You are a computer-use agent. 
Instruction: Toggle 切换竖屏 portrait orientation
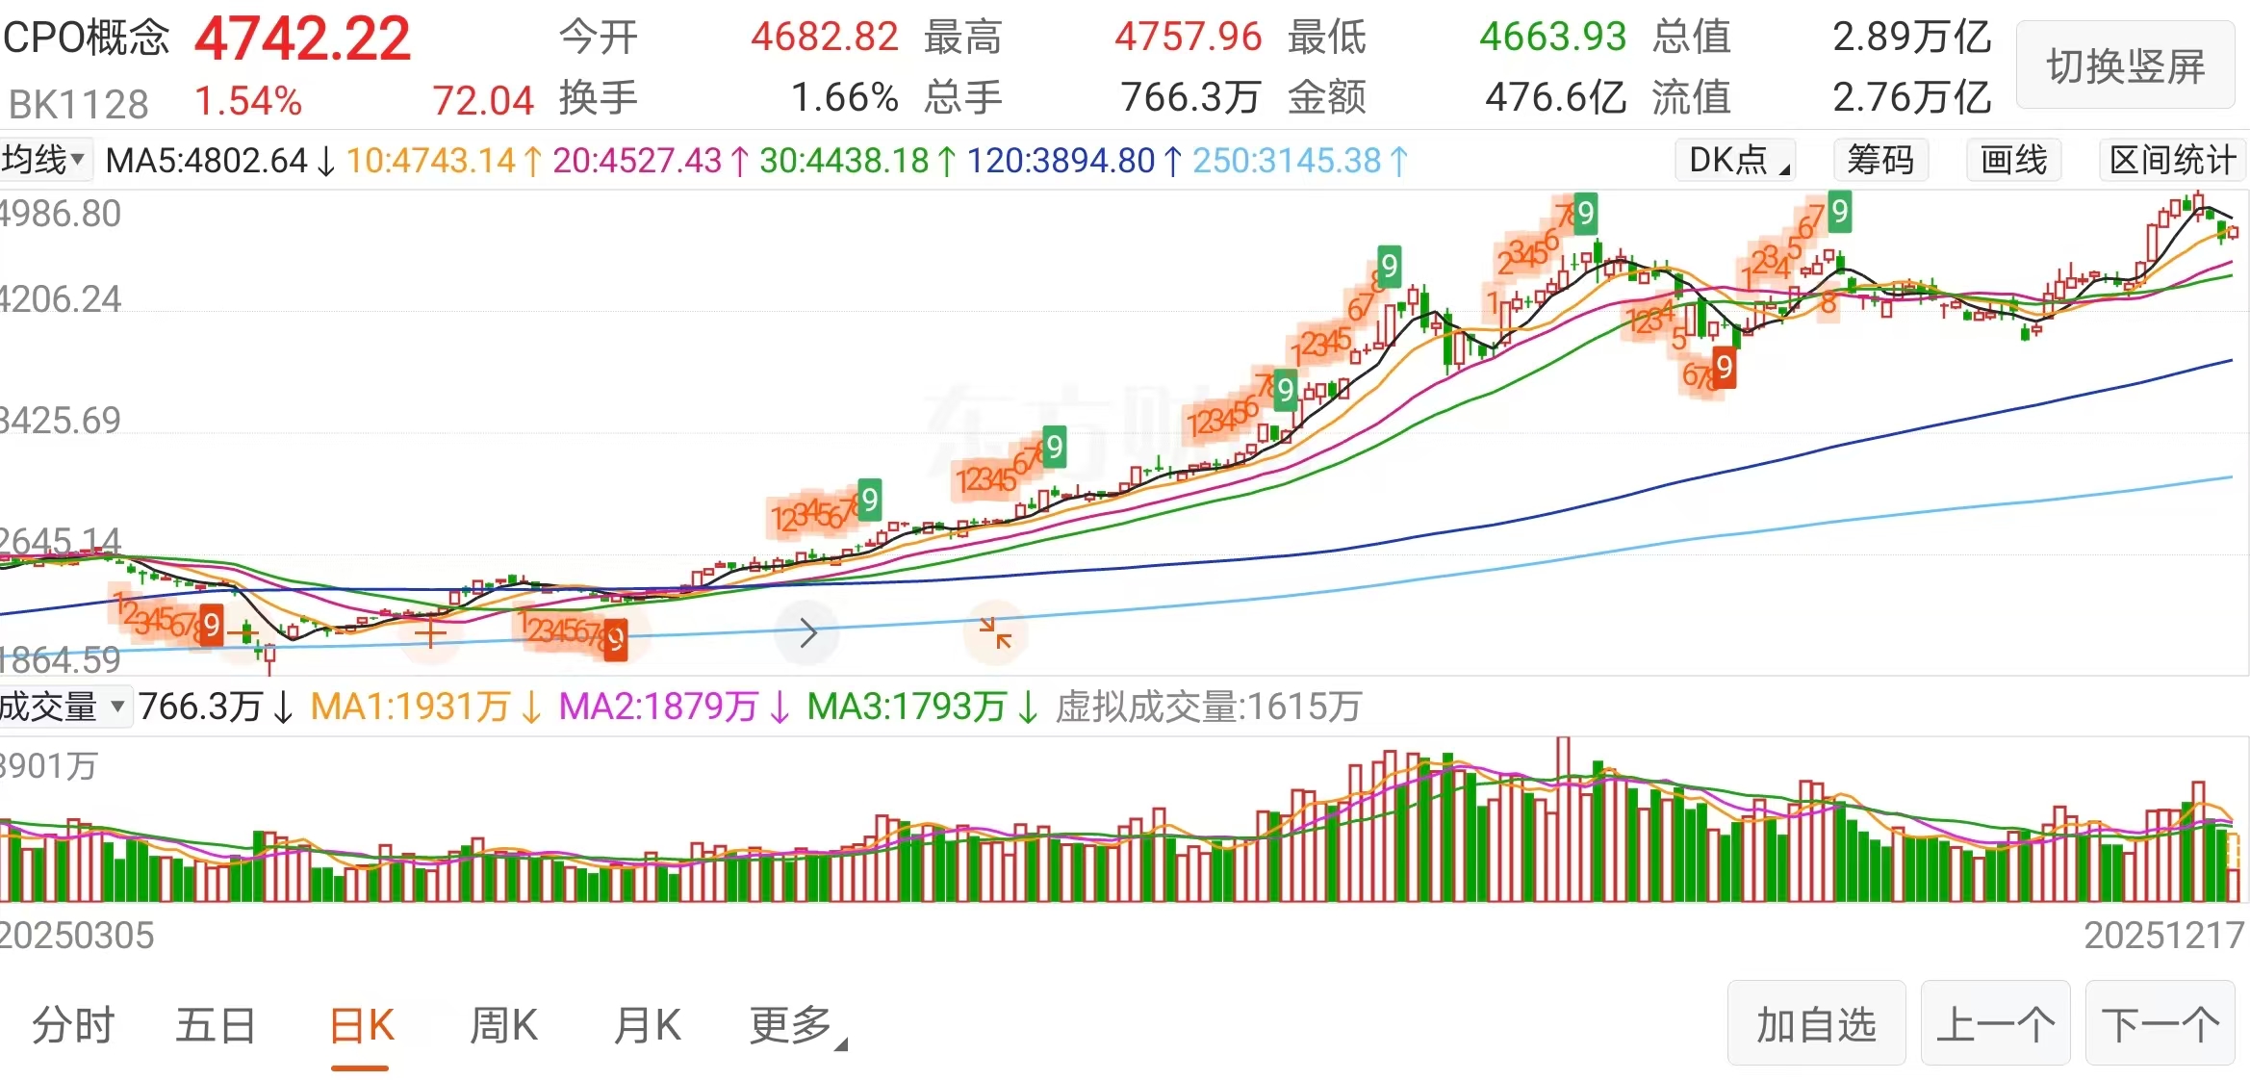(2125, 66)
